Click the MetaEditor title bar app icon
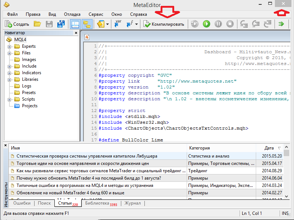Image resolution: width=294 pixels, height=220 pixels. coord(7,4)
